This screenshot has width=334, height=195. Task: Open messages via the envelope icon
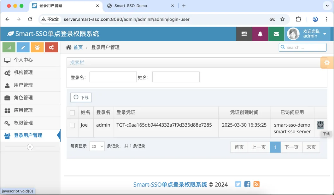pyautogui.click(x=276, y=34)
